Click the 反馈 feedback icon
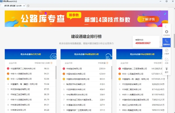175x113 pixels. click(x=167, y=60)
